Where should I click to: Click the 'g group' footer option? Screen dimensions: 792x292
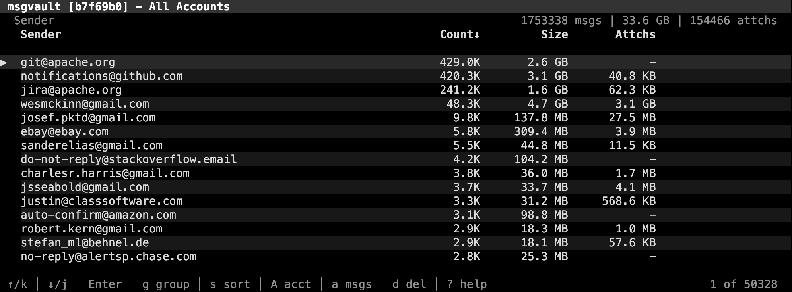click(166, 284)
